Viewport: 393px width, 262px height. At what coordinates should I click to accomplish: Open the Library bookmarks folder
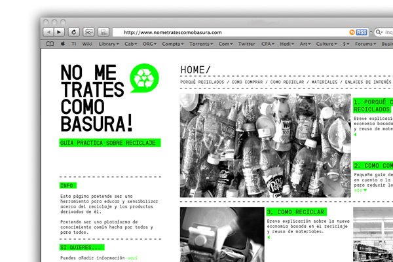(x=109, y=44)
